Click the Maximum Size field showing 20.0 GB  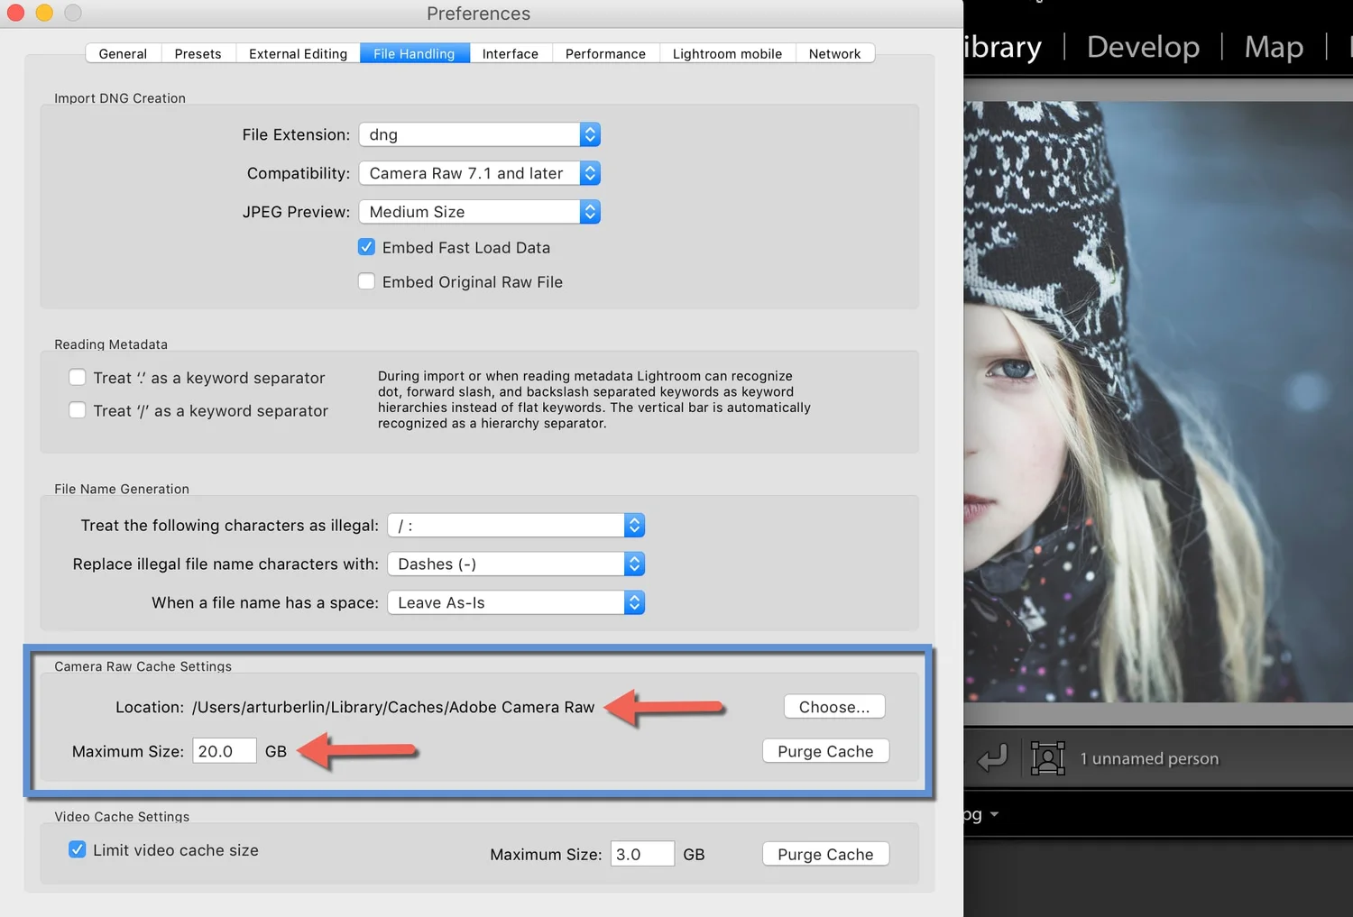click(224, 750)
